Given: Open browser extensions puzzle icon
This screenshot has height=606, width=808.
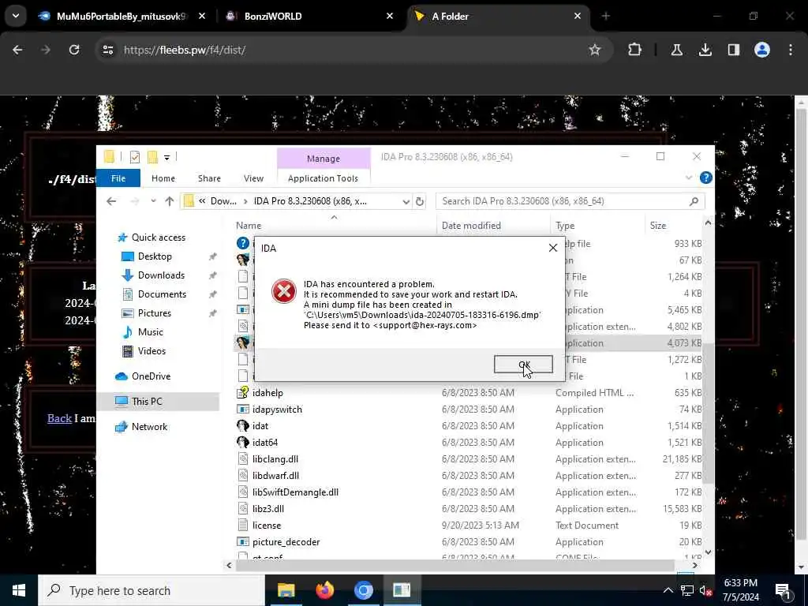Looking at the screenshot, I should 635,50.
